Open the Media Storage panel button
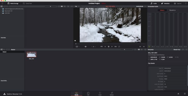This screenshot has height=96, width=188. (x=13, y=4)
